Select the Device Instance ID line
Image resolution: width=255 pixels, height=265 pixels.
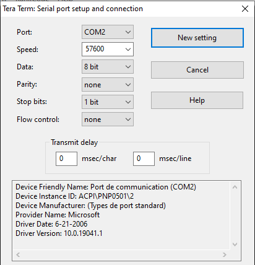coord(75,196)
